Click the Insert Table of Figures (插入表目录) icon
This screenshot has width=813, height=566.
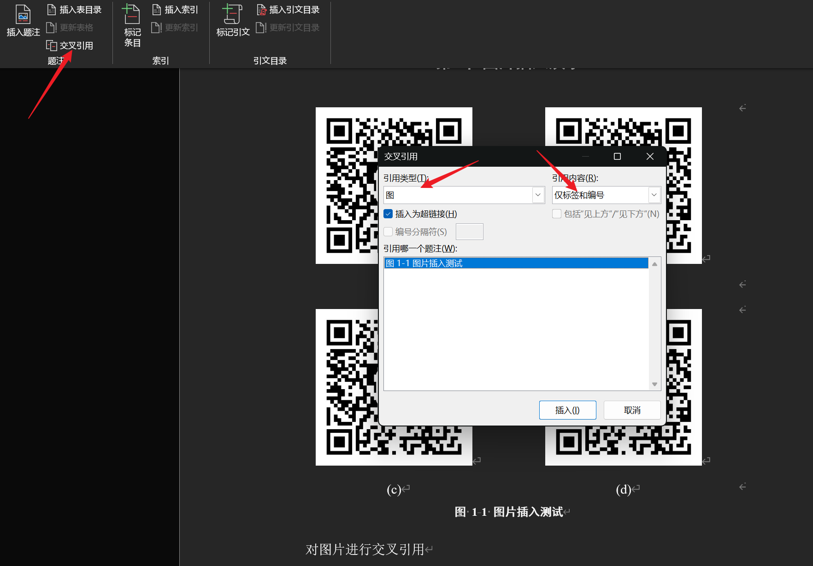[52, 10]
